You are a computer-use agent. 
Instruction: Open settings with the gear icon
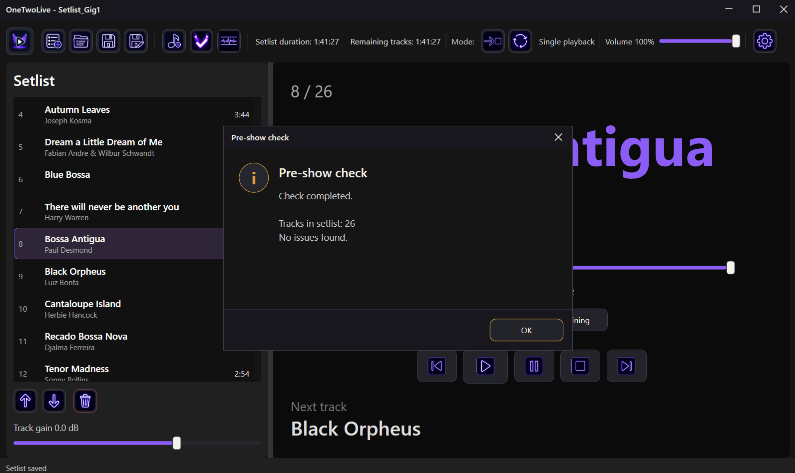tap(765, 41)
